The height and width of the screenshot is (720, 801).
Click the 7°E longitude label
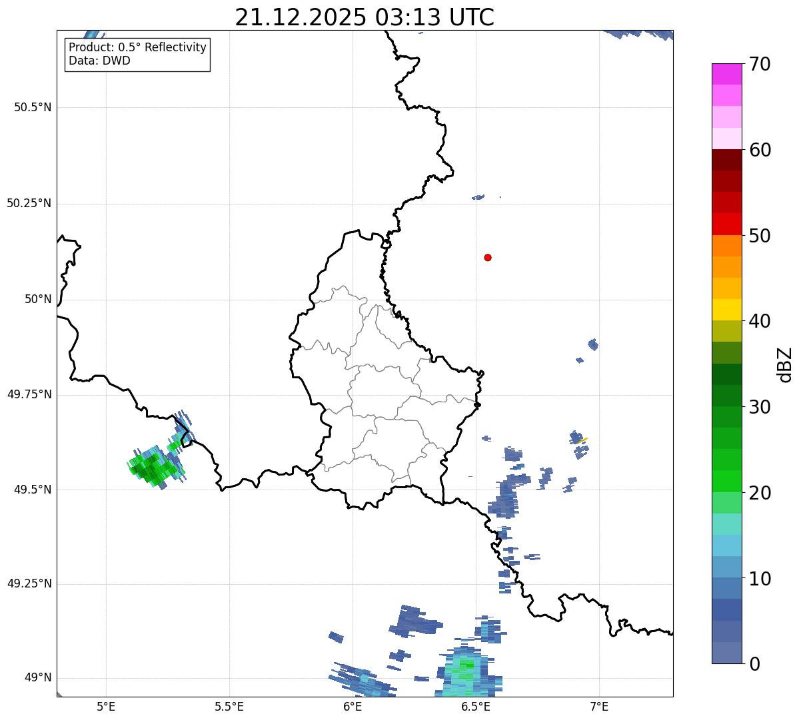click(600, 706)
